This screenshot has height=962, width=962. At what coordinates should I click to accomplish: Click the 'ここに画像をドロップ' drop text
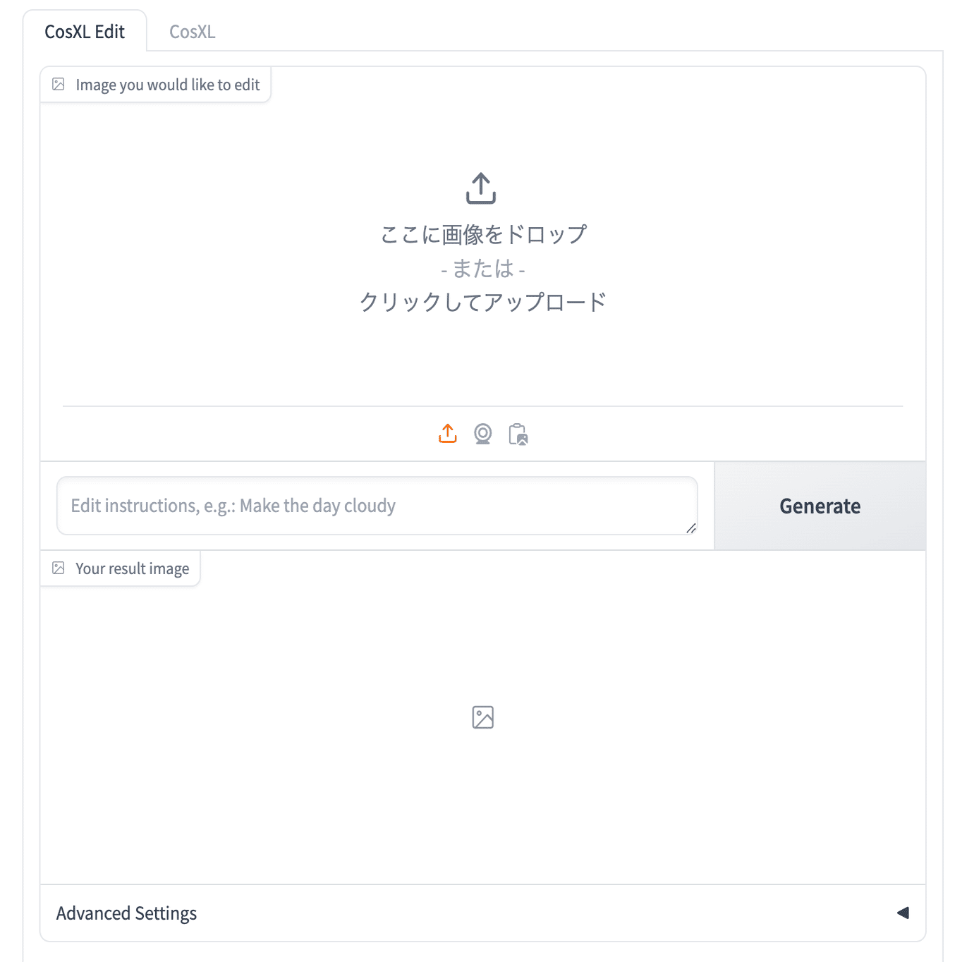click(x=483, y=234)
